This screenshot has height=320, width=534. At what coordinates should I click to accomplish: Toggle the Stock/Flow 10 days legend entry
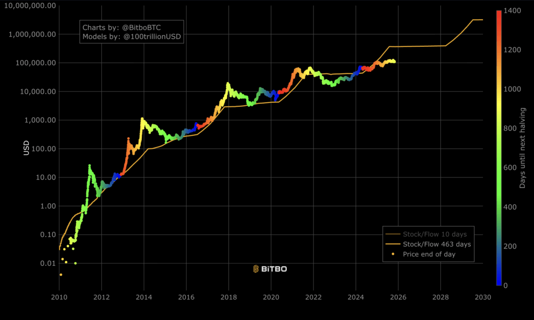coord(436,234)
